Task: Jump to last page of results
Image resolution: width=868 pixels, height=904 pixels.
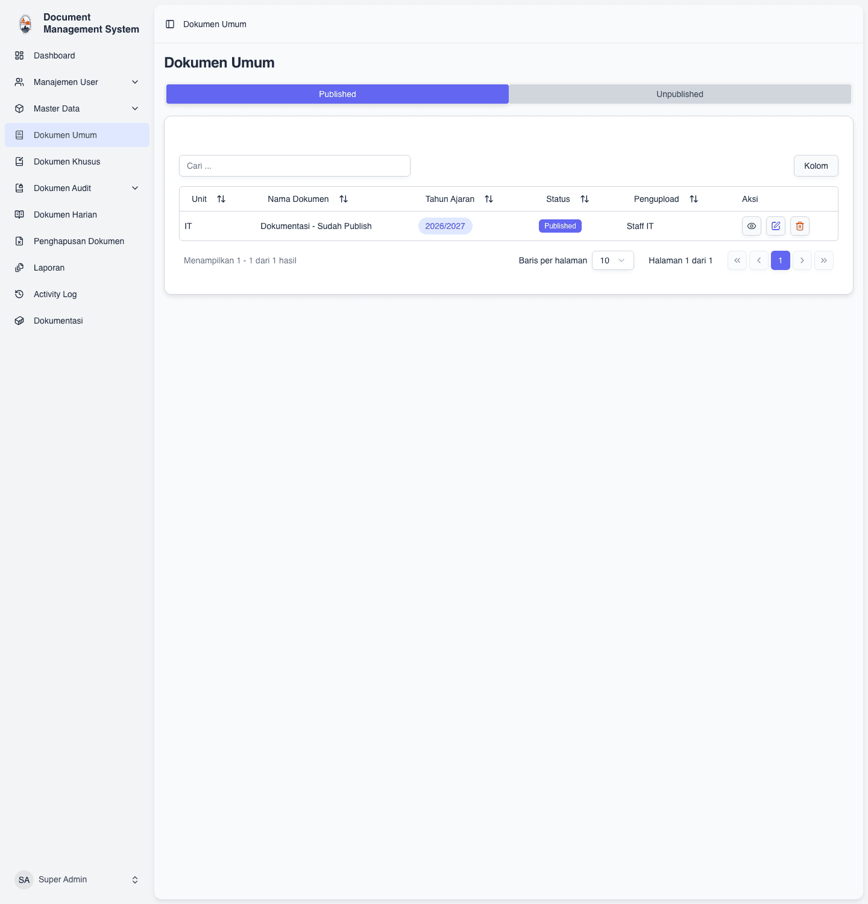Action: pyautogui.click(x=824, y=260)
